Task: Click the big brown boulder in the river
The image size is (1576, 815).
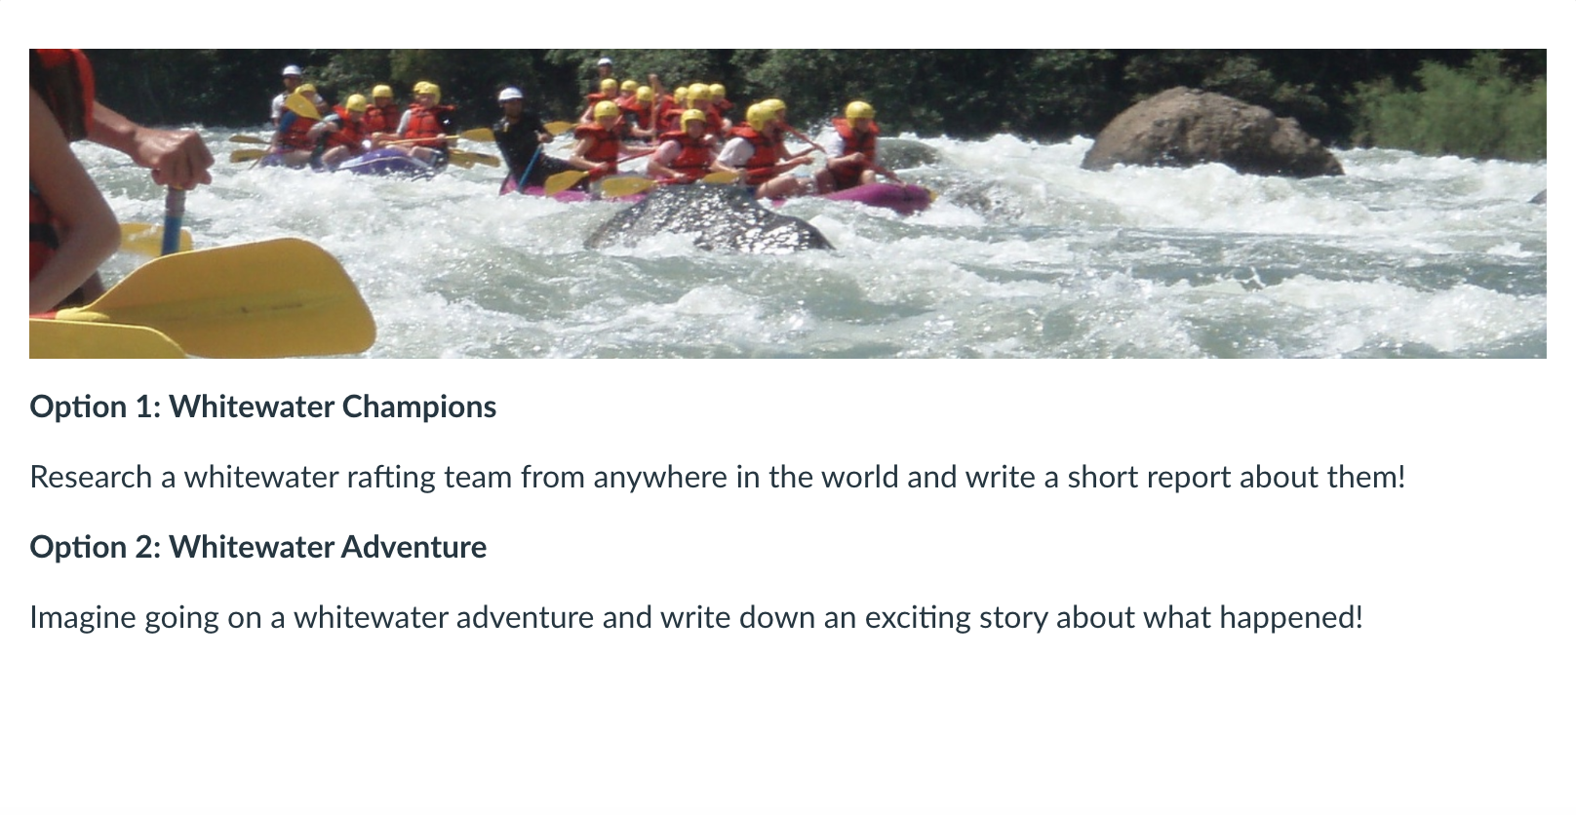Action: (x=1207, y=135)
